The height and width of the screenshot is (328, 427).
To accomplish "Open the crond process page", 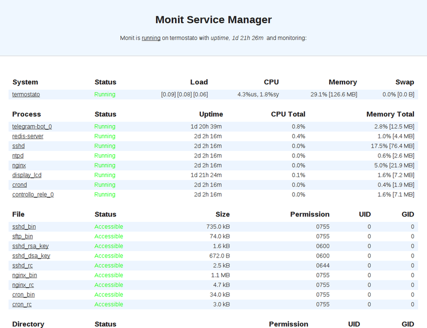I will [20, 185].
